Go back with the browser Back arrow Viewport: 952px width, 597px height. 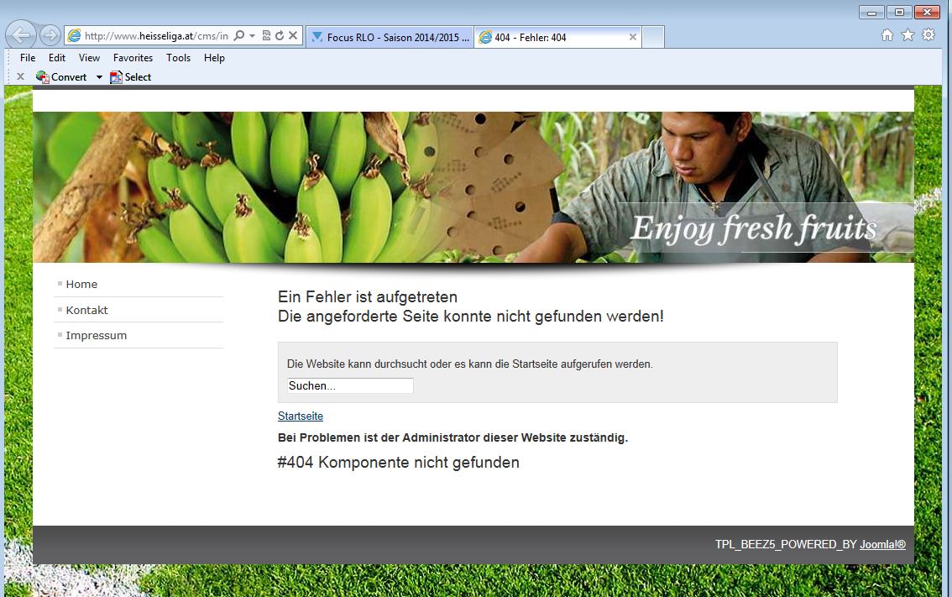coord(21,35)
